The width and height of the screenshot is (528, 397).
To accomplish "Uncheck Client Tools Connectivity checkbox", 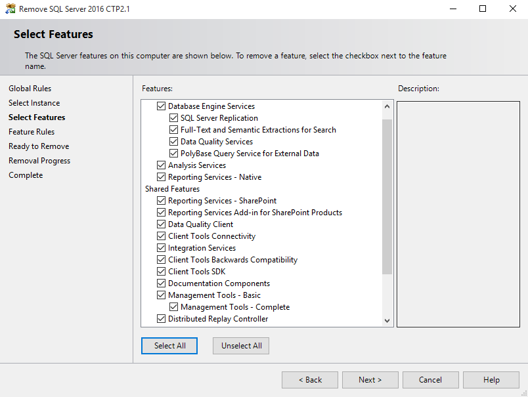I will coord(161,236).
